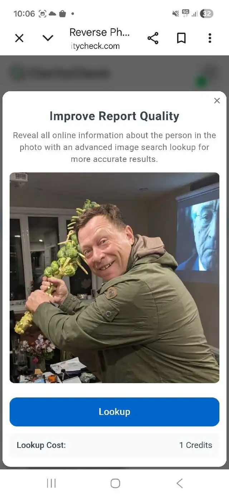Close the browser custom tab
Viewport: 229px width, 498px height.
(x=19, y=38)
